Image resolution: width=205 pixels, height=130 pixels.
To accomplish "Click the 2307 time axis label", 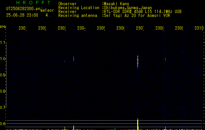I will click(140, 28).
